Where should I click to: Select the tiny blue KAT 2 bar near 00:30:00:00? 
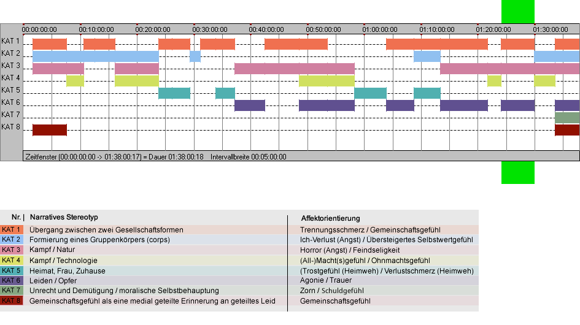[x=195, y=56]
